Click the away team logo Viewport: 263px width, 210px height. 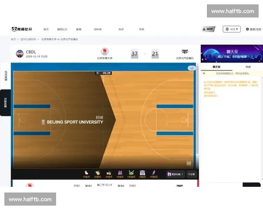click(185, 52)
